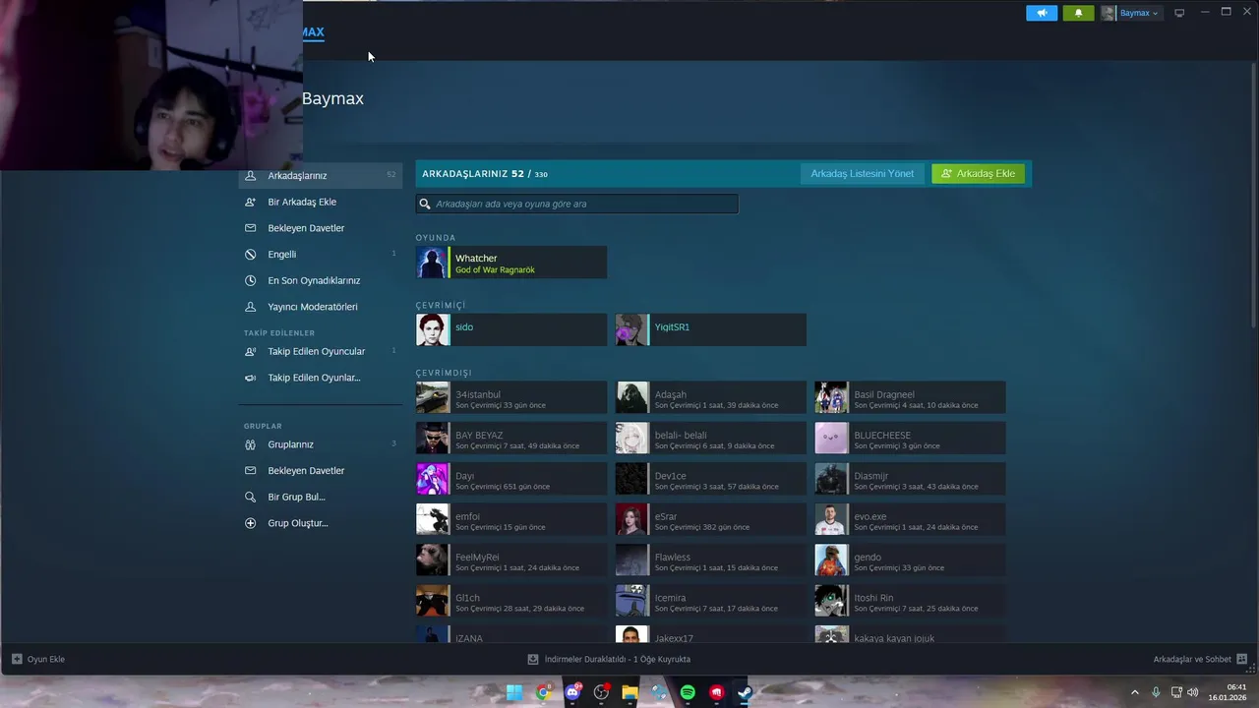The width and height of the screenshot is (1259, 708).
Task: Open the green bell notifications button
Action: (x=1078, y=13)
